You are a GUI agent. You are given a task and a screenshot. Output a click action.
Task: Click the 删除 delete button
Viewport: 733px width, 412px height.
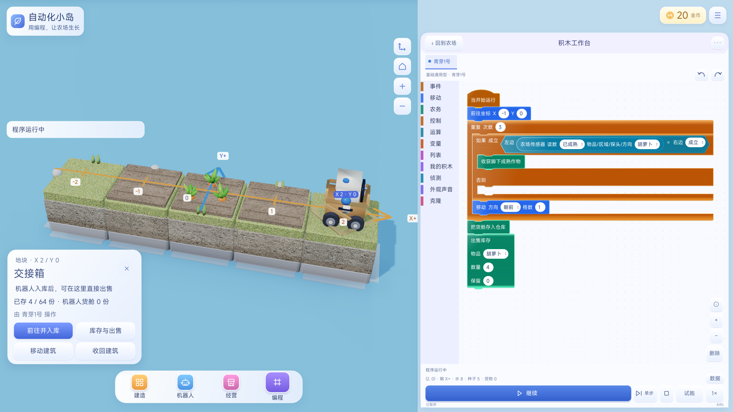point(715,353)
